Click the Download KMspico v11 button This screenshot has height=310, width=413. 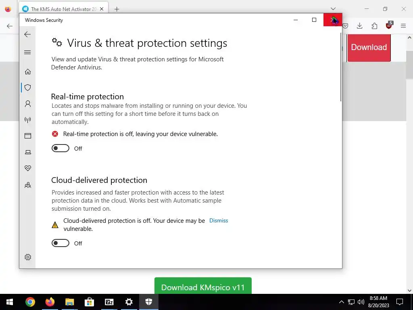coord(203,286)
